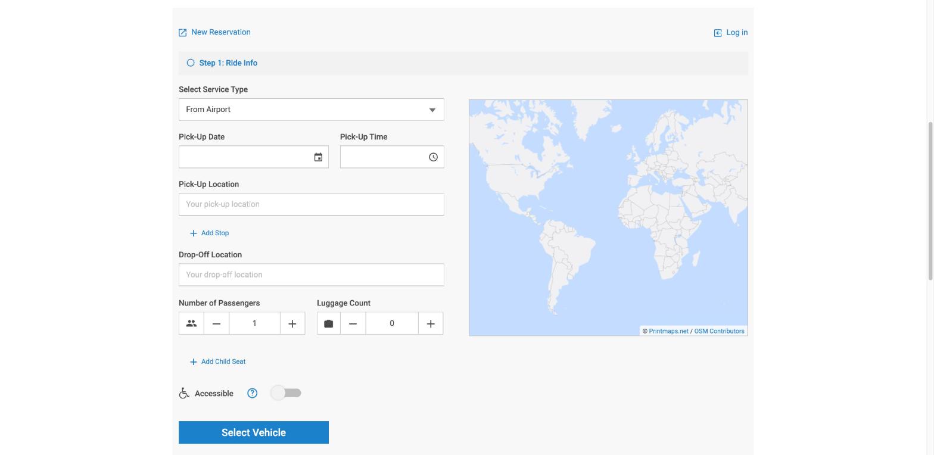Focus the Drop-Off Location input field
Viewport: 934px width, 455px height.
pyautogui.click(x=312, y=275)
